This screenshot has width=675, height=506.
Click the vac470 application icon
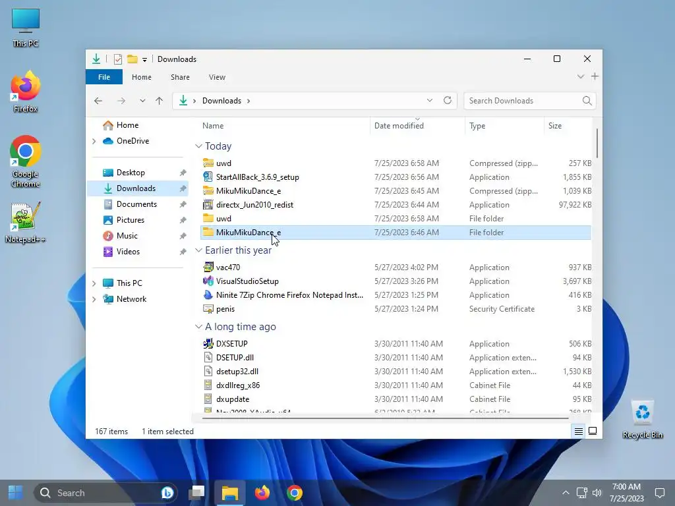coord(208,267)
